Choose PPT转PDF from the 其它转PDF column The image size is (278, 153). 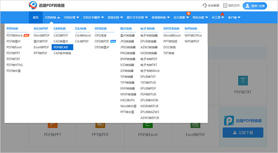pyautogui.click(x=40, y=53)
